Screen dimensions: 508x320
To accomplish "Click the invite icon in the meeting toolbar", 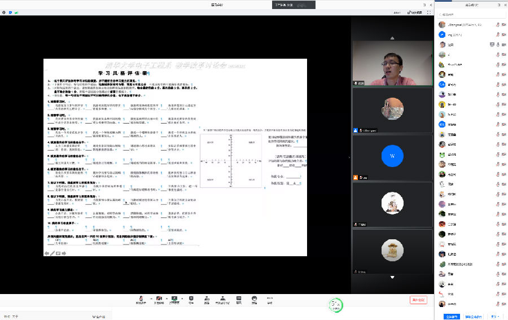I will 191,299.
